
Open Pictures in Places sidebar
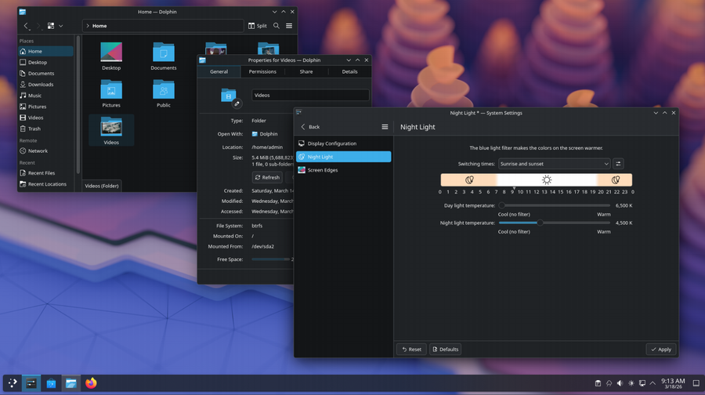pyautogui.click(x=45, y=107)
